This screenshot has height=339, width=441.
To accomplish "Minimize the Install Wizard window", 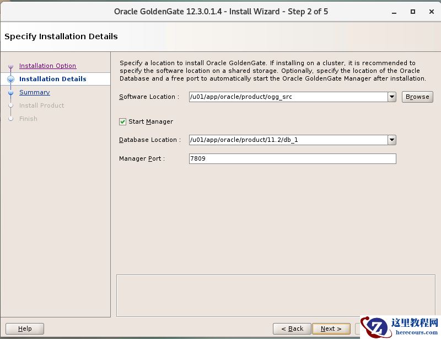I will click(394, 12).
